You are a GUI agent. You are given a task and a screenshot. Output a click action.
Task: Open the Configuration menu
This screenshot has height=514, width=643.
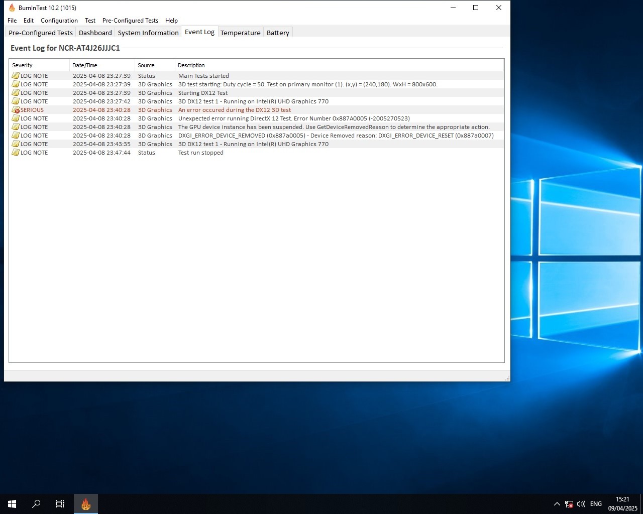pyautogui.click(x=59, y=21)
